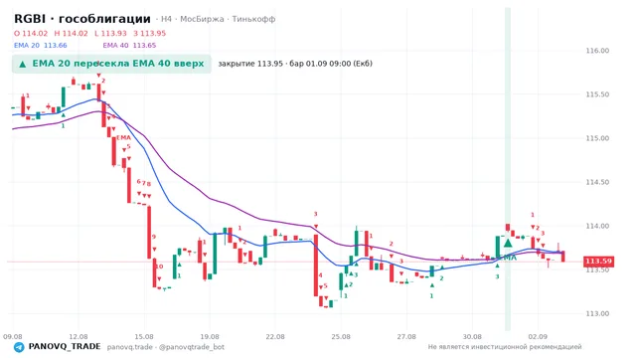Click the 'EMA 20 пересекла EMA 40 вверх' signal badge
The height and width of the screenshot is (358, 636).
click(x=111, y=64)
